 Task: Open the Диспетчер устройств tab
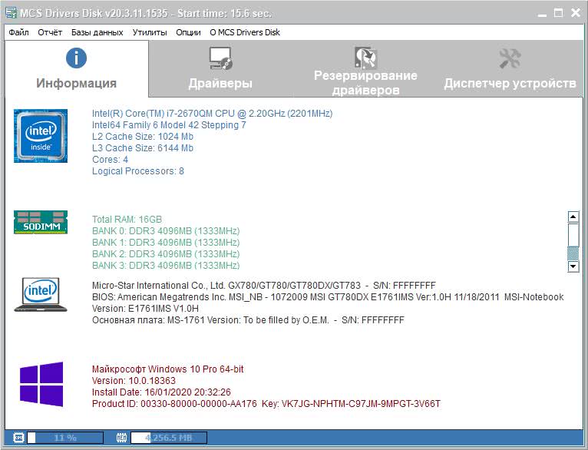click(x=510, y=69)
